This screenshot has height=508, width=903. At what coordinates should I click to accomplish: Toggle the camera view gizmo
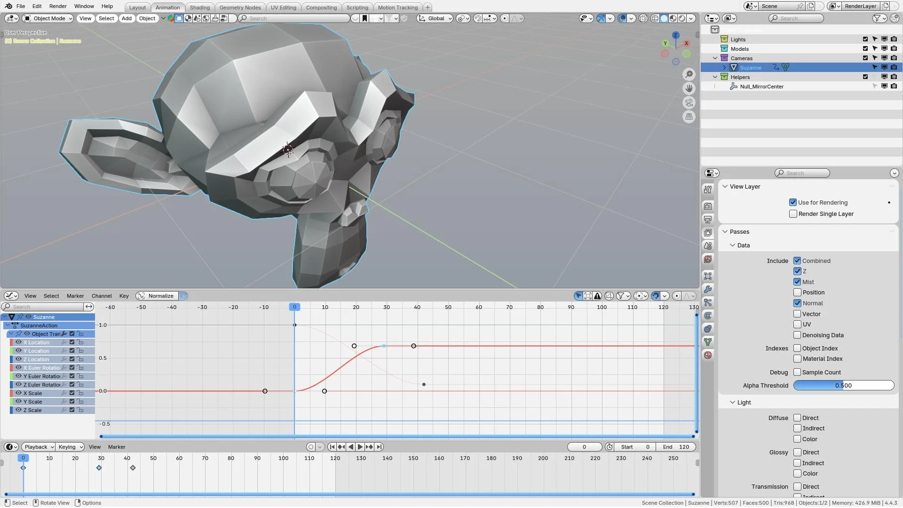(x=689, y=103)
